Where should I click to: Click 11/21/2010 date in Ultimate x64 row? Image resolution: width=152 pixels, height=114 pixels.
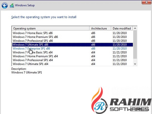coord(120,64)
